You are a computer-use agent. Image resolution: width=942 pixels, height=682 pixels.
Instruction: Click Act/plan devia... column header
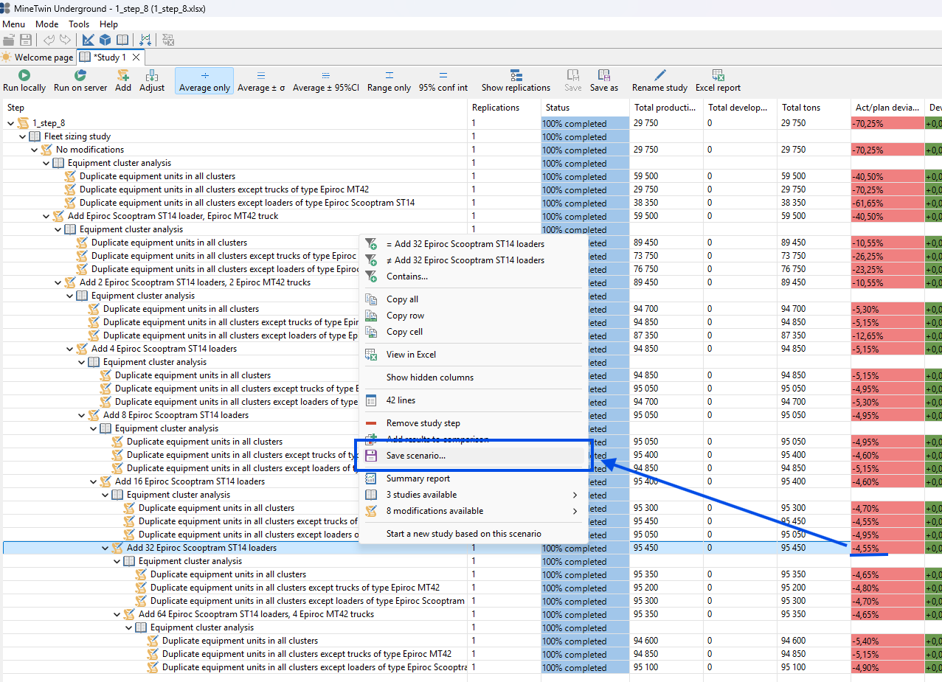pyautogui.click(x=887, y=108)
